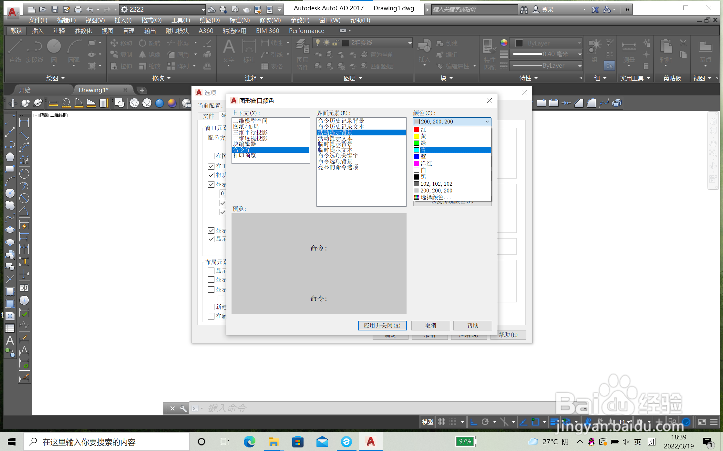Click the 粘贴 paste icon in ribbon
Viewport: 723px width, 451px height.
pos(666,52)
